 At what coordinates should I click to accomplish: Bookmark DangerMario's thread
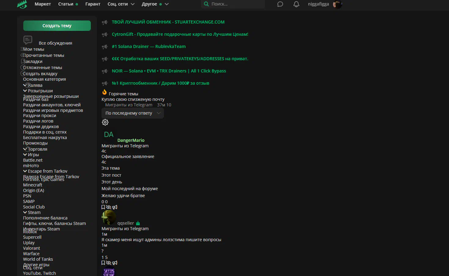click(103, 207)
